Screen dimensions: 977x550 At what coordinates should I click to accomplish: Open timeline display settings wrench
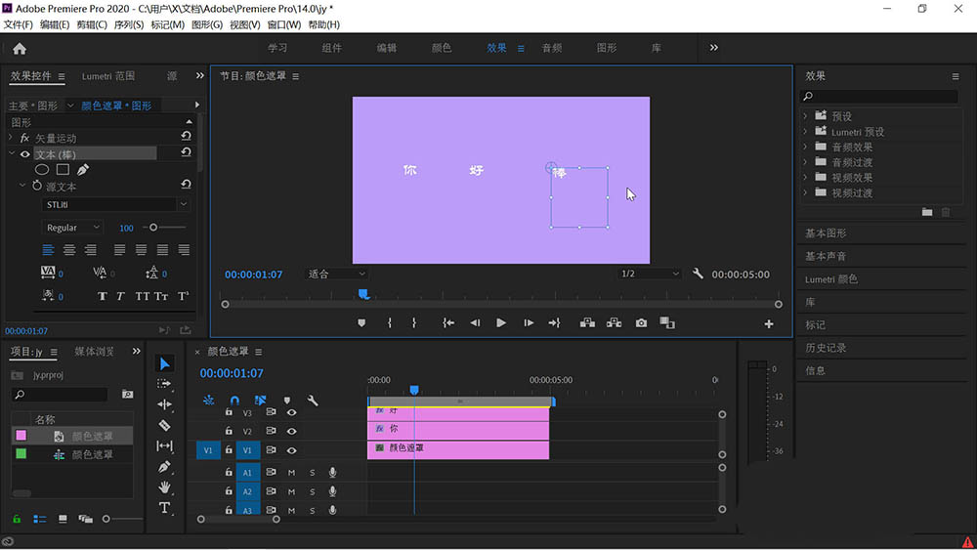(313, 400)
